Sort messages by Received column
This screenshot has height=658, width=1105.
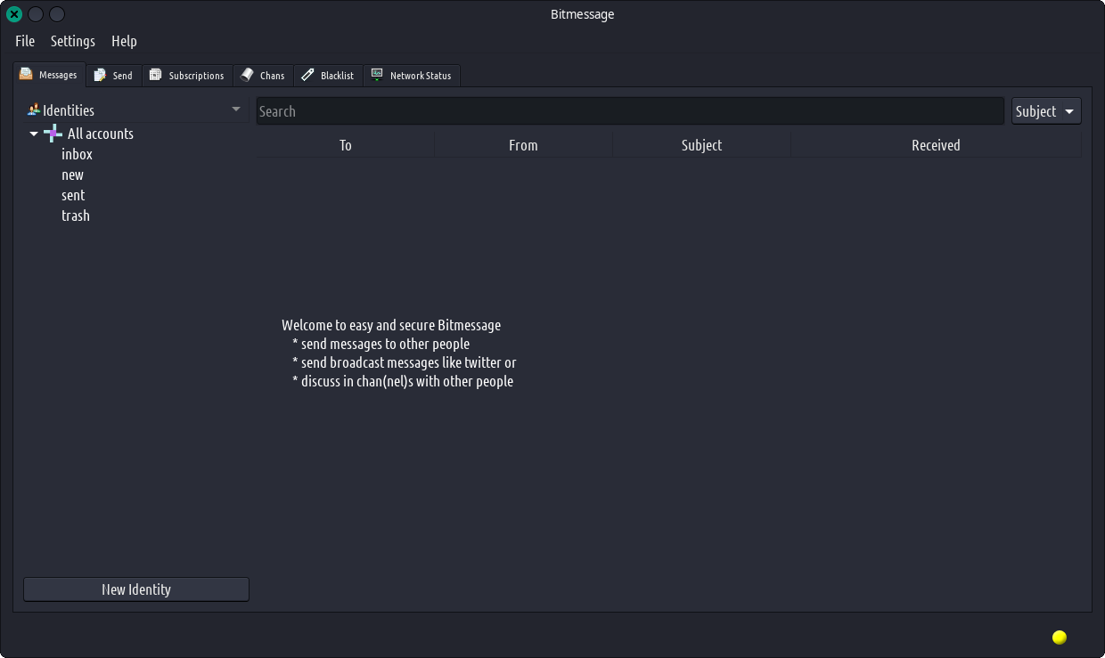pyautogui.click(x=935, y=145)
